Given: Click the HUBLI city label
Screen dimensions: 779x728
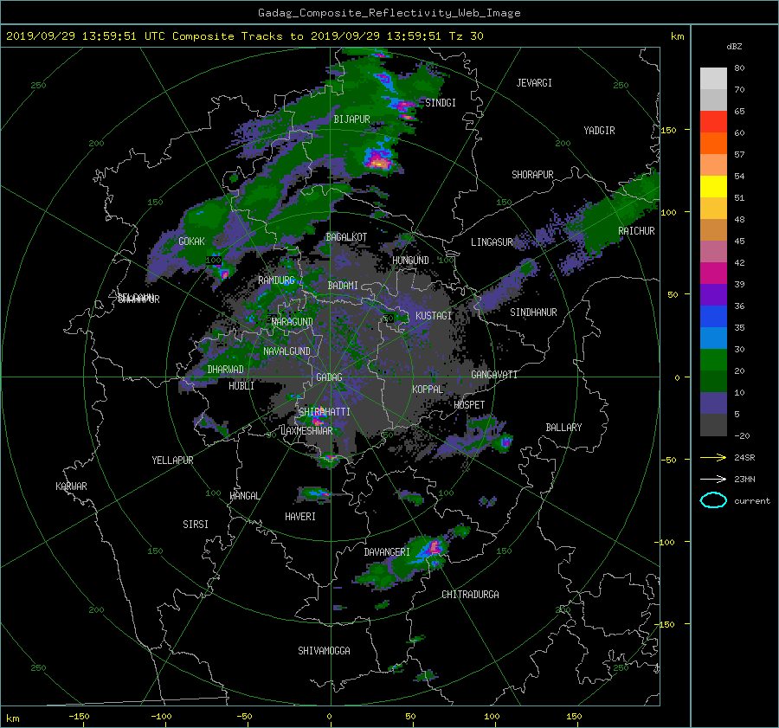Looking at the screenshot, I should coord(241,386).
